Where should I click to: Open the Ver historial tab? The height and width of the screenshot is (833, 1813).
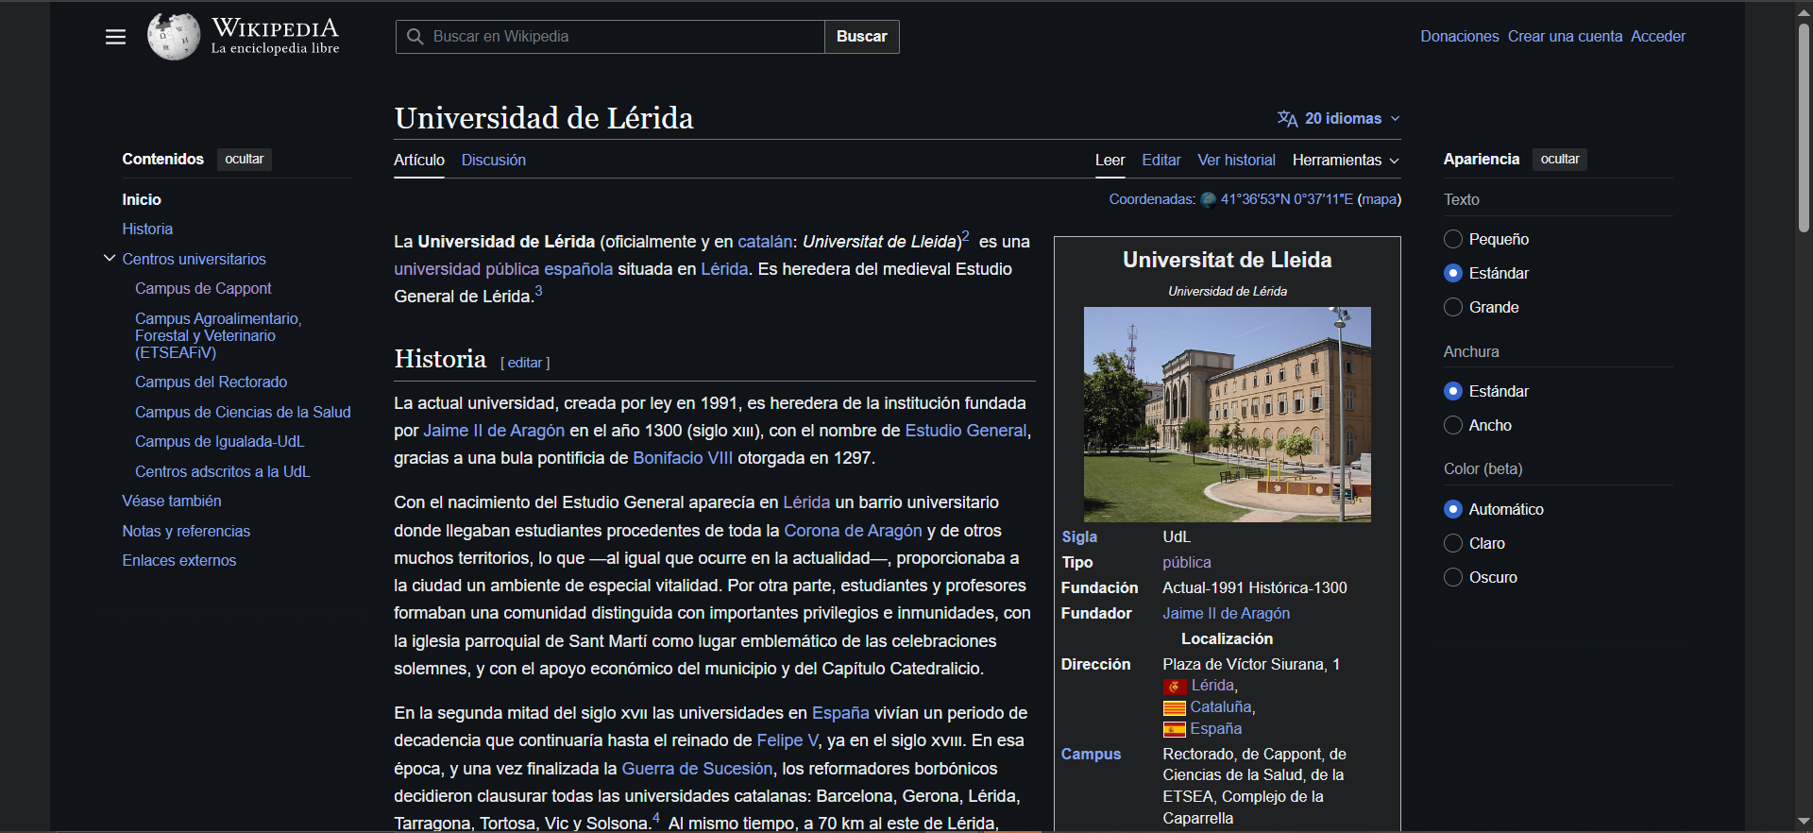tap(1236, 161)
